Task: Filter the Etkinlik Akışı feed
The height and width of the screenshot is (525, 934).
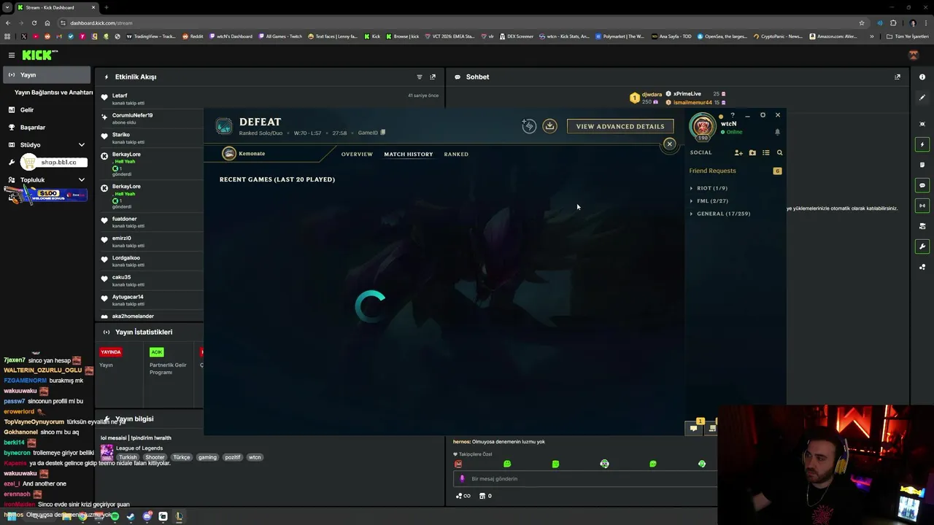Action: (419, 77)
